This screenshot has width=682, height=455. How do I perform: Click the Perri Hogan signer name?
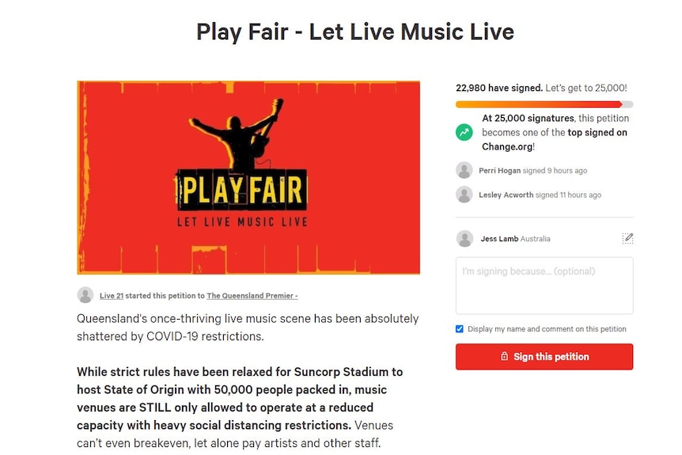500,170
